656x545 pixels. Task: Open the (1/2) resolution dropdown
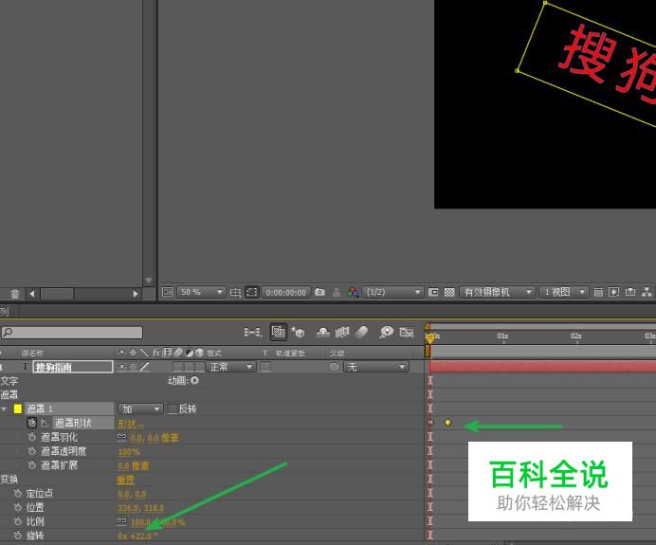coord(392,292)
